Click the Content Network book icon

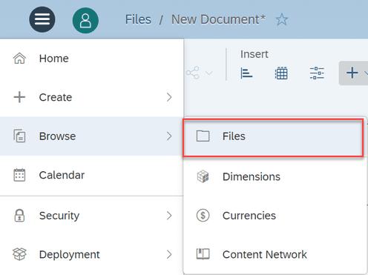(x=203, y=254)
